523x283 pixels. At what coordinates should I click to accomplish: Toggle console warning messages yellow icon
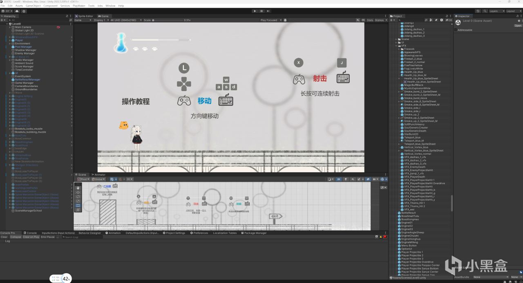[x=381, y=236]
